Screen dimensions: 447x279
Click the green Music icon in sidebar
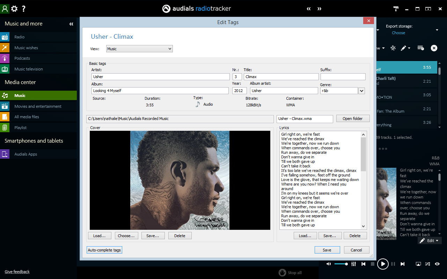click(5, 96)
